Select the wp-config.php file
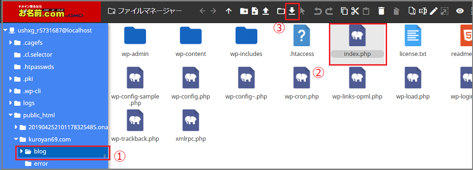The width and height of the screenshot is (473, 170). click(191, 84)
